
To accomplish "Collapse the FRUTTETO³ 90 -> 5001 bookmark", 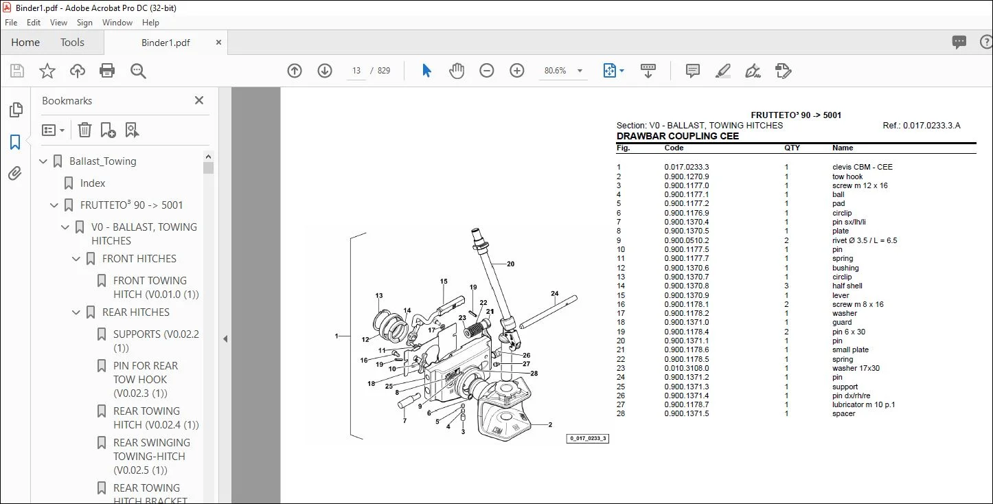I will coord(55,205).
